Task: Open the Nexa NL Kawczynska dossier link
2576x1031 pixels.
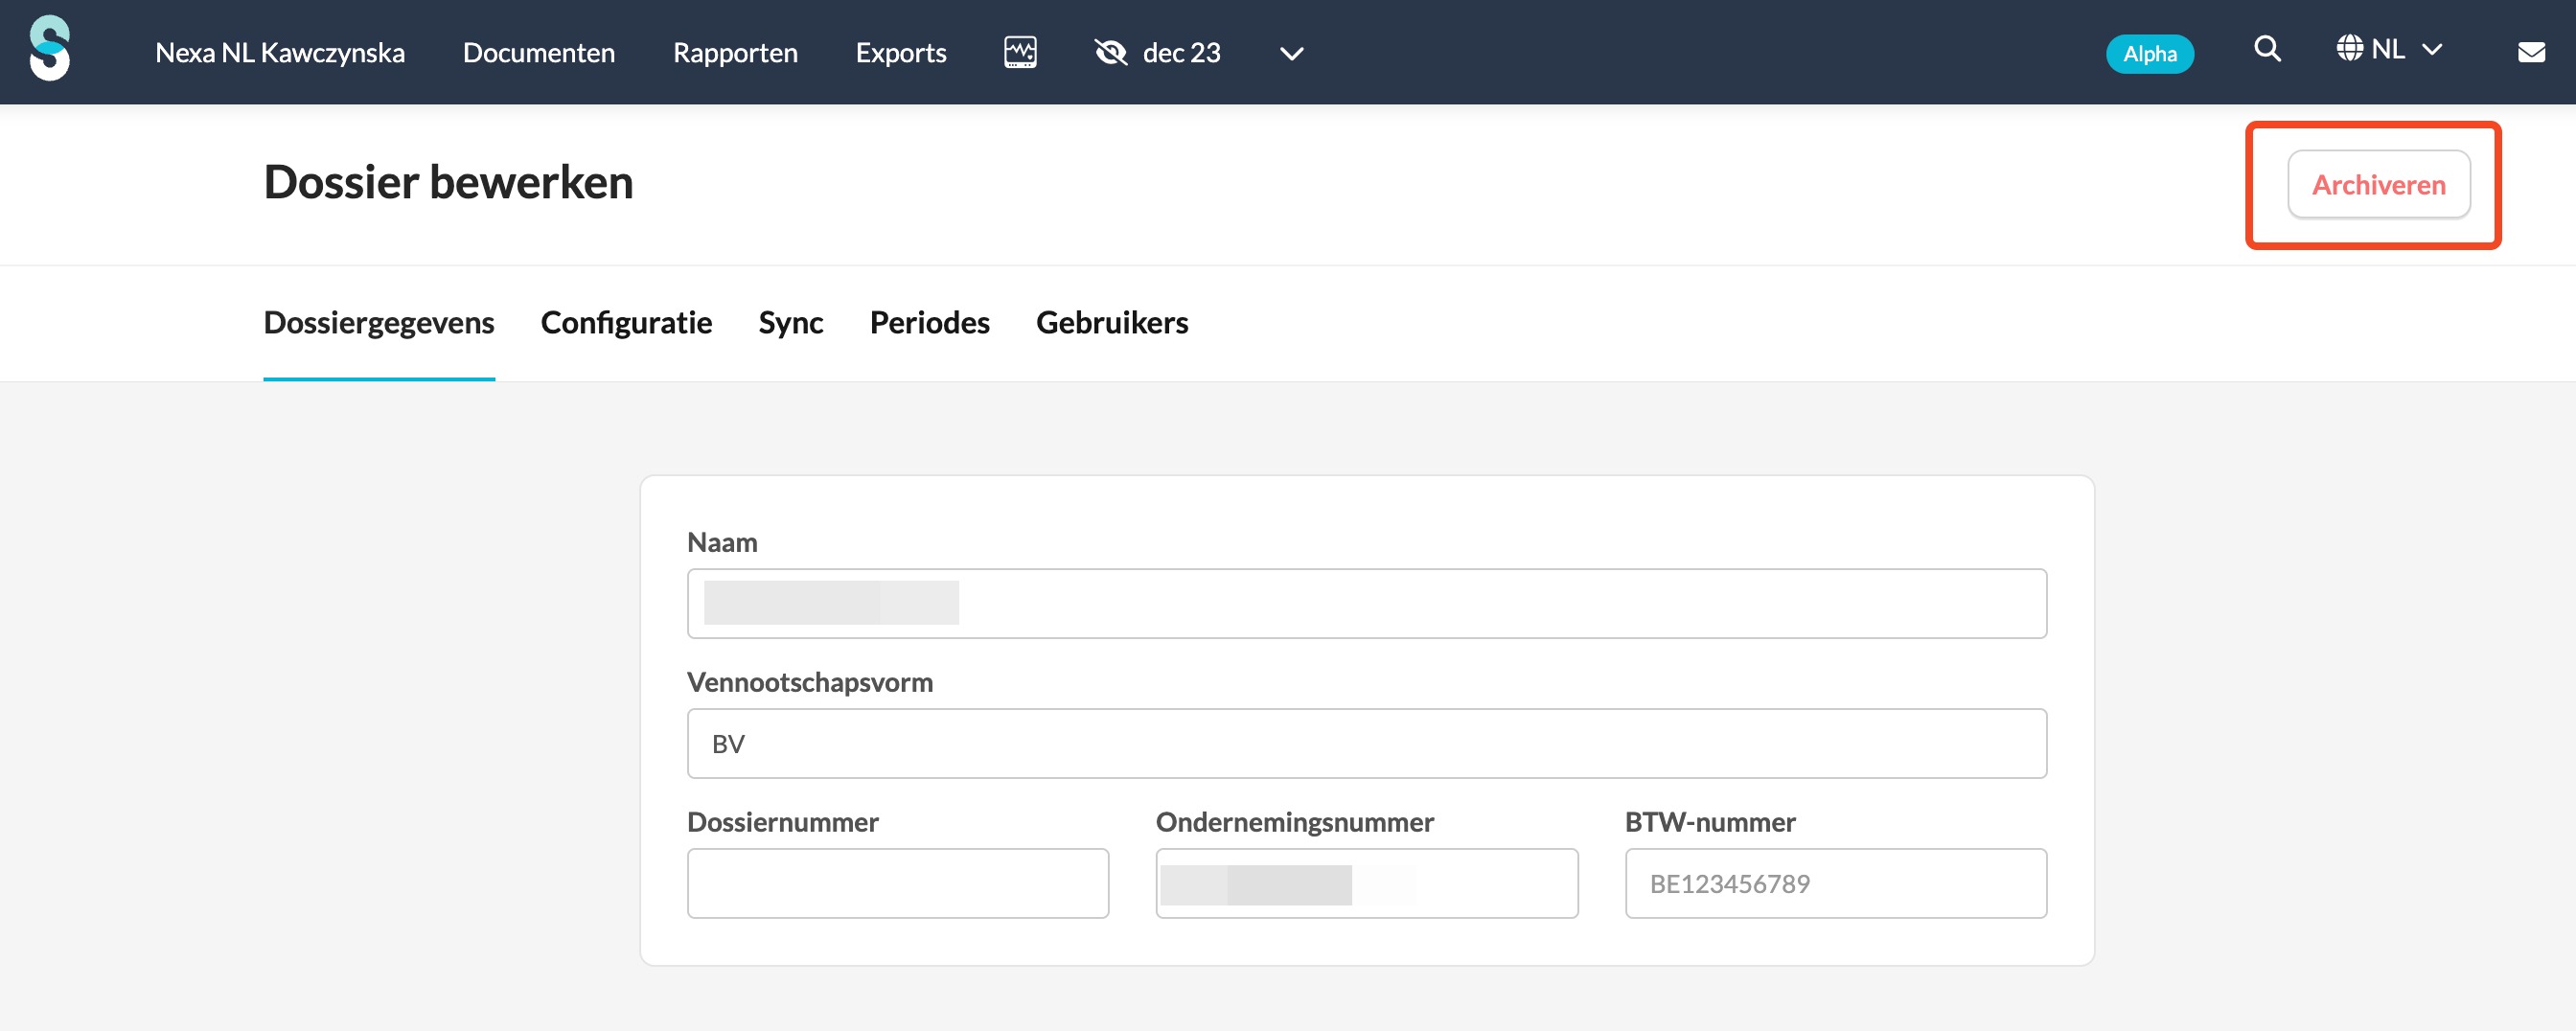Action: (280, 52)
